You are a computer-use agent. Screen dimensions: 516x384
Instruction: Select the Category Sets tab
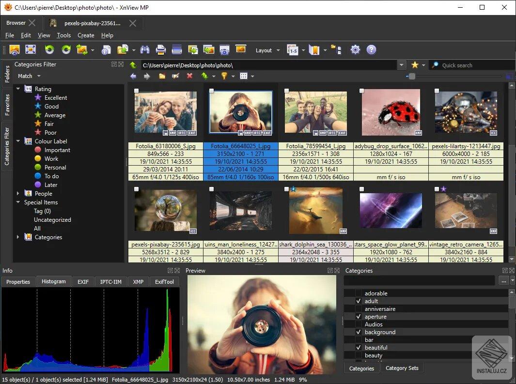tap(402, 368)
